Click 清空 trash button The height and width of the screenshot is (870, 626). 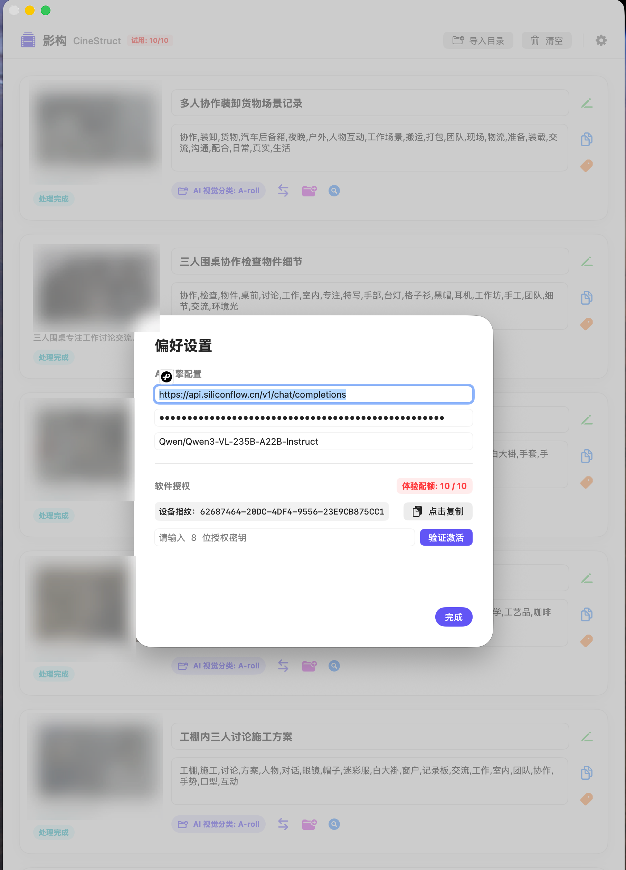[546, 40]
